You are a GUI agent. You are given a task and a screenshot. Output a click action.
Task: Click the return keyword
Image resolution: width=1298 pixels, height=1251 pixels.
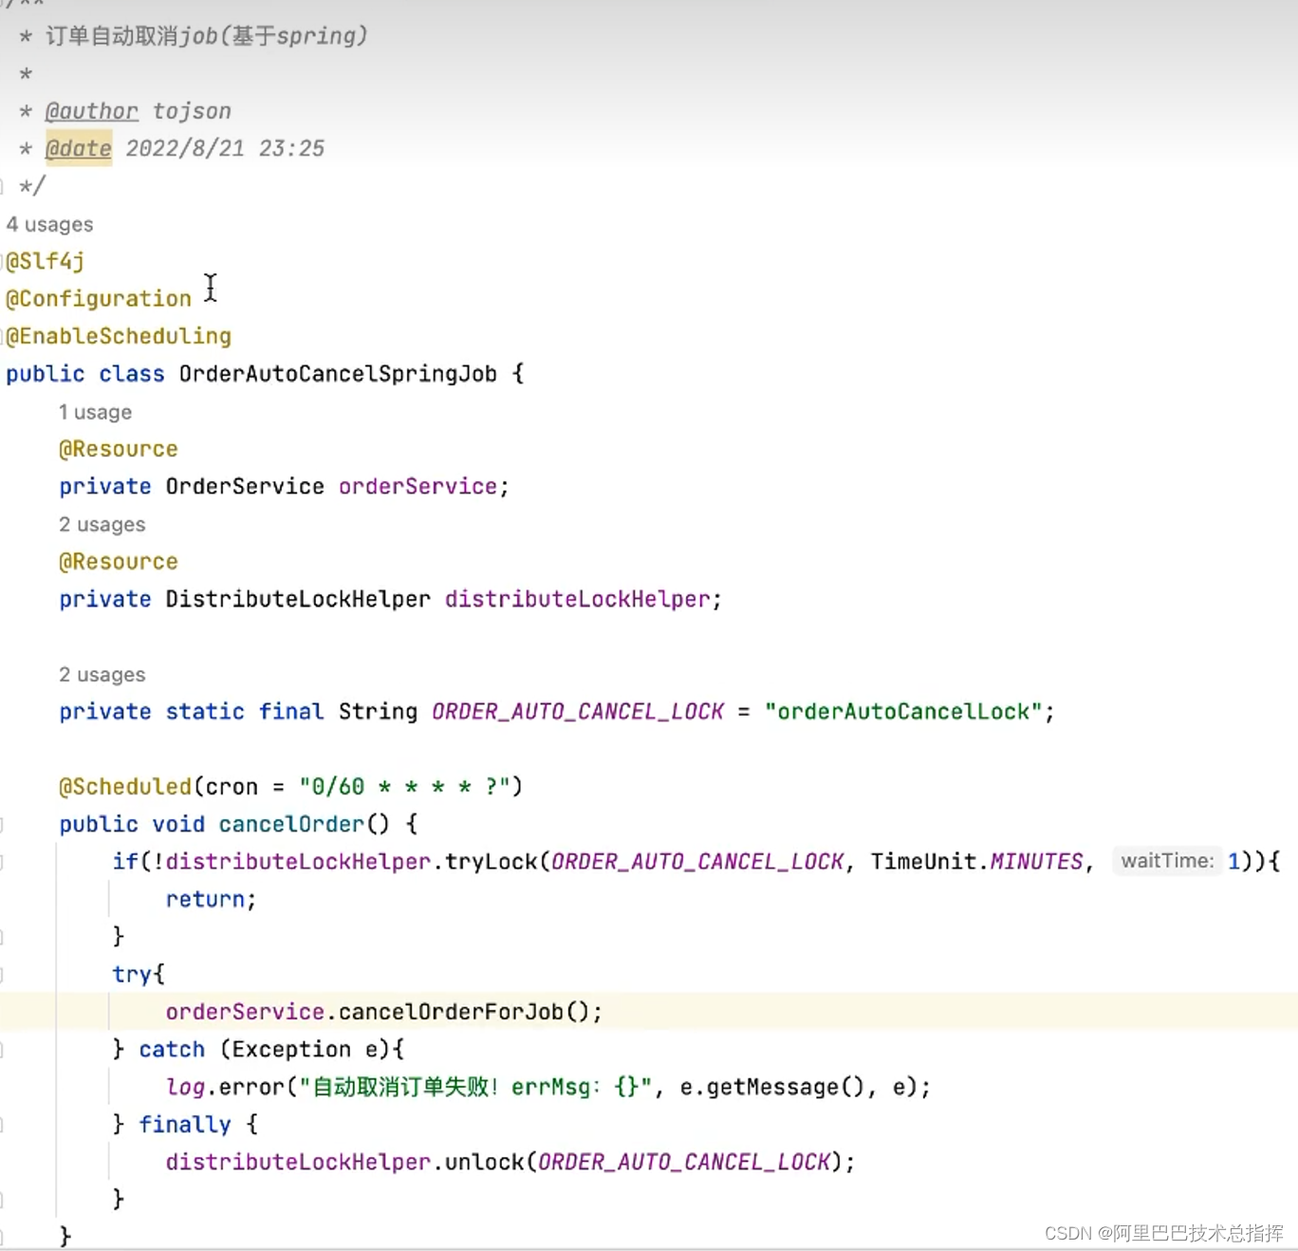pos(205,899)
